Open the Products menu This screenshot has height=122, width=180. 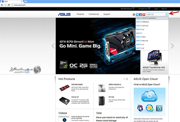(80, 14)
